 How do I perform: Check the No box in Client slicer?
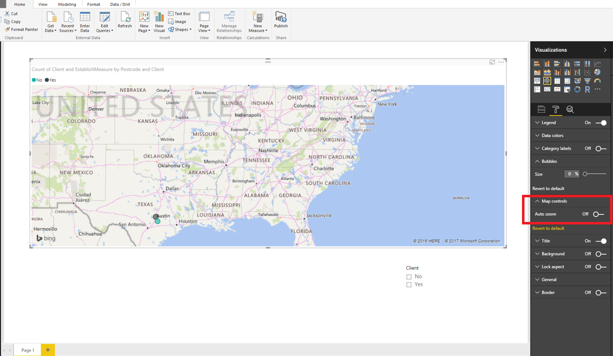click(409, 277)
